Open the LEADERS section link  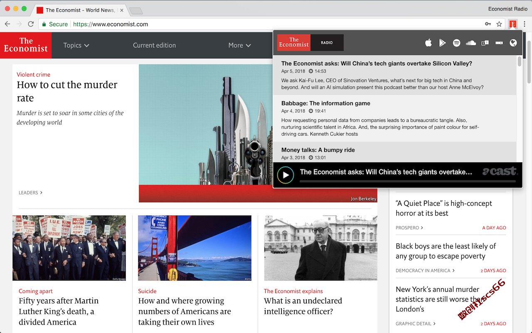(x=30, y=193)
